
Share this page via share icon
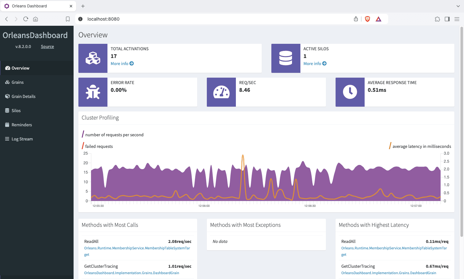coord(356,19)
